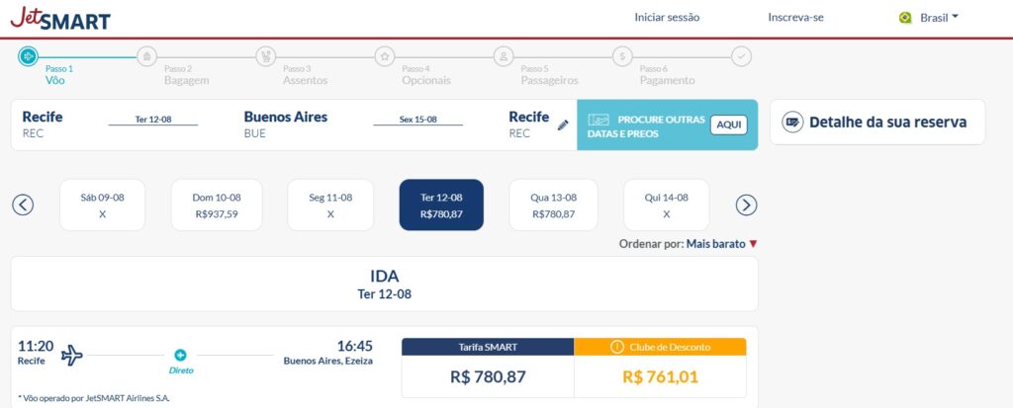Image resolution: width=1013 pixels, height=408 pixels.
Task: Click the Clube de Desconto info icon
Action: tap(617, 347)
